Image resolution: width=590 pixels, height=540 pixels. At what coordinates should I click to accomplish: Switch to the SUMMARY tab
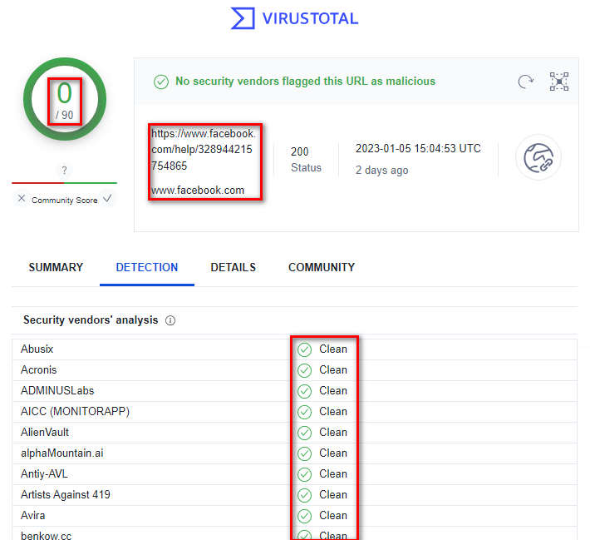tap(56, 267)
